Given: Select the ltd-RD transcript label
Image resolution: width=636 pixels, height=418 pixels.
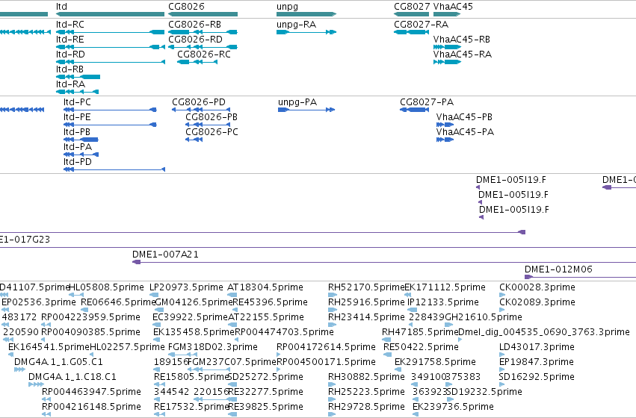Looking at the screenshot, I should (x=70, y=54).
